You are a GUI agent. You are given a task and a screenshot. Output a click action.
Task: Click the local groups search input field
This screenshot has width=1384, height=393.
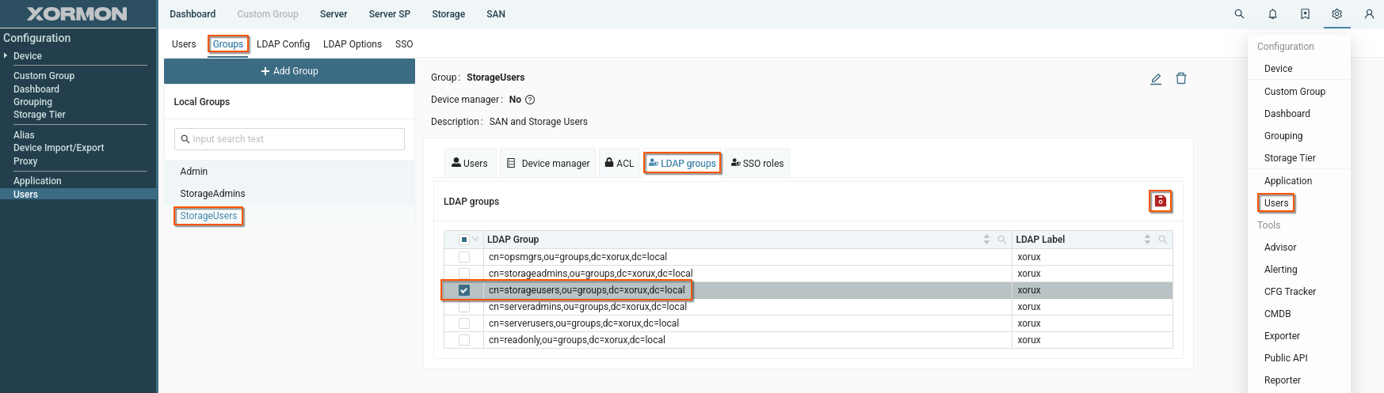(x=289, y=139)
